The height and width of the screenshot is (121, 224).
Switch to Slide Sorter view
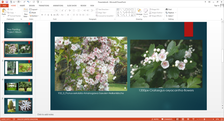183,119
